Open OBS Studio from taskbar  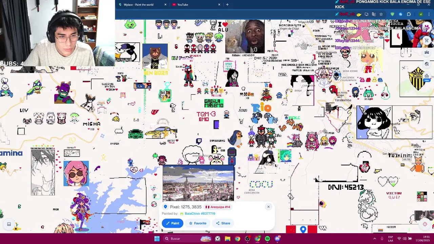coord(248,239)
